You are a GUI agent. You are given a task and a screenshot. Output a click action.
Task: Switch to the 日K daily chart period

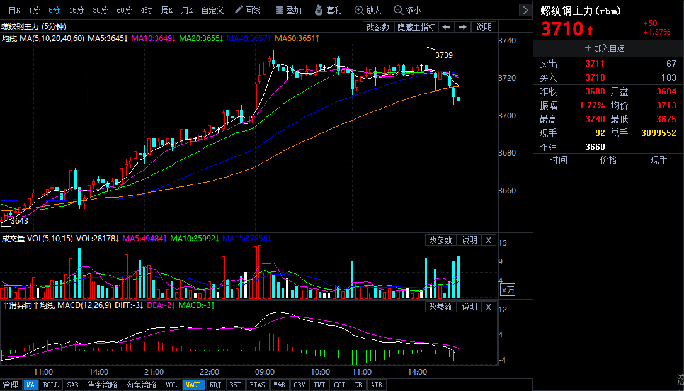click(x=14, y=10)
